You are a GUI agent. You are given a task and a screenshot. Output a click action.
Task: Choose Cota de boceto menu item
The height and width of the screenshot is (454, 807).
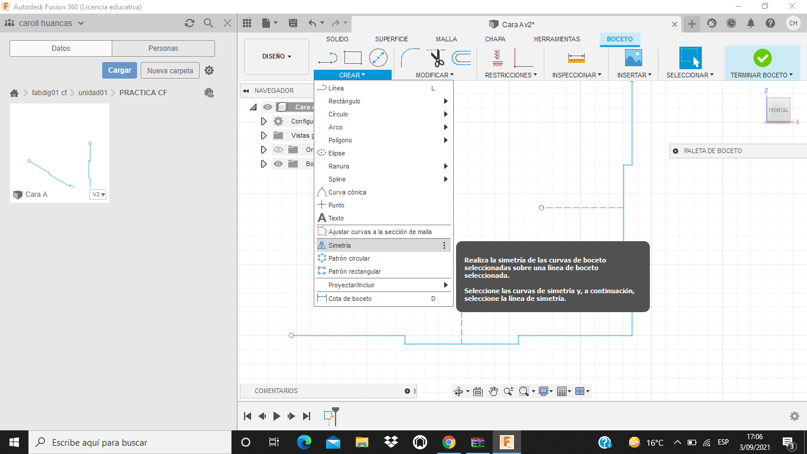[383, 299]
